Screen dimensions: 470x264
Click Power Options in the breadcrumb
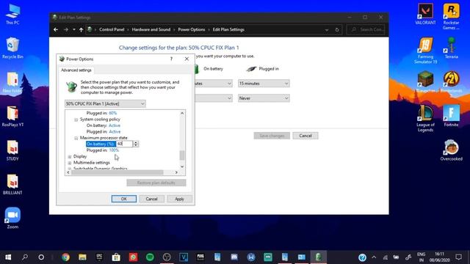coord(192,29)
